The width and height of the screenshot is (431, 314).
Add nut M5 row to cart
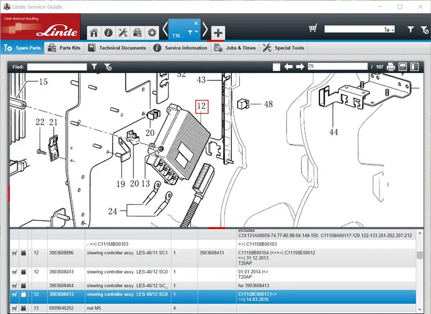click(x=14, y=308)
